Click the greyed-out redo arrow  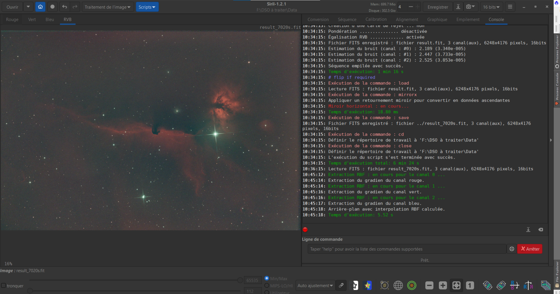point(75,7)
